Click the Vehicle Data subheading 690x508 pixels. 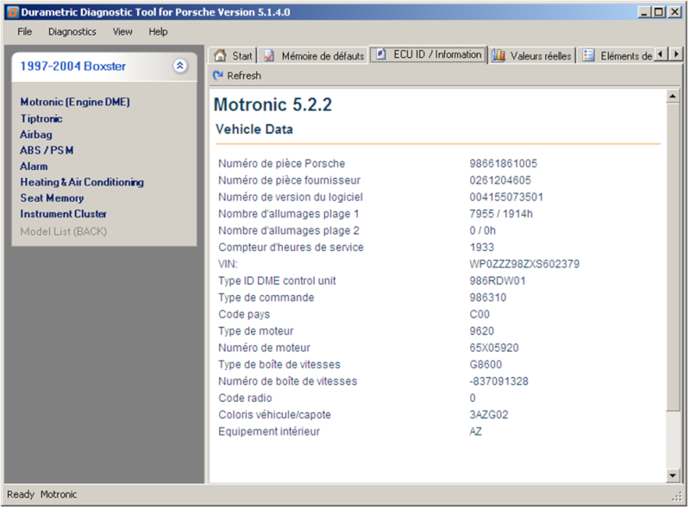254,129
